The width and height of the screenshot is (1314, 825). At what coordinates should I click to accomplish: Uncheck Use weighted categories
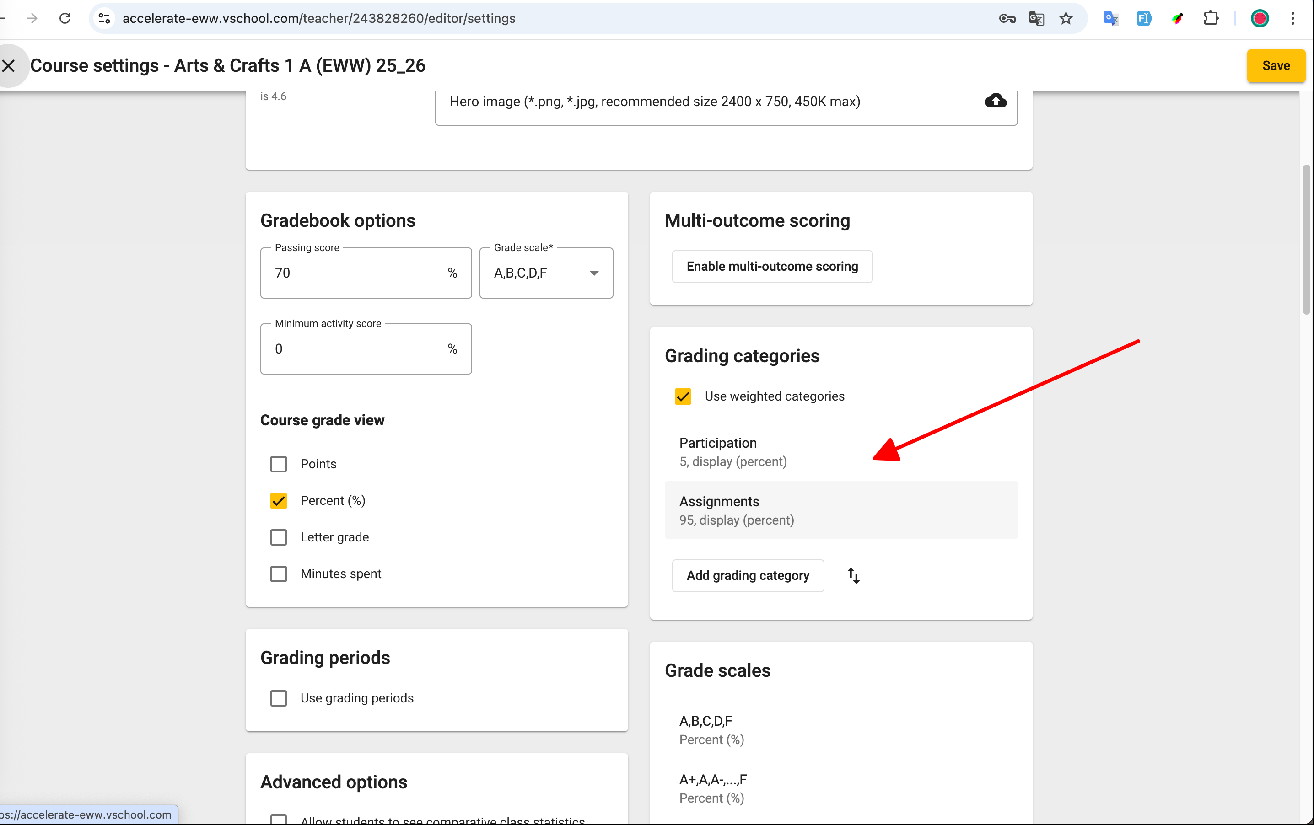tap(683, 396)
